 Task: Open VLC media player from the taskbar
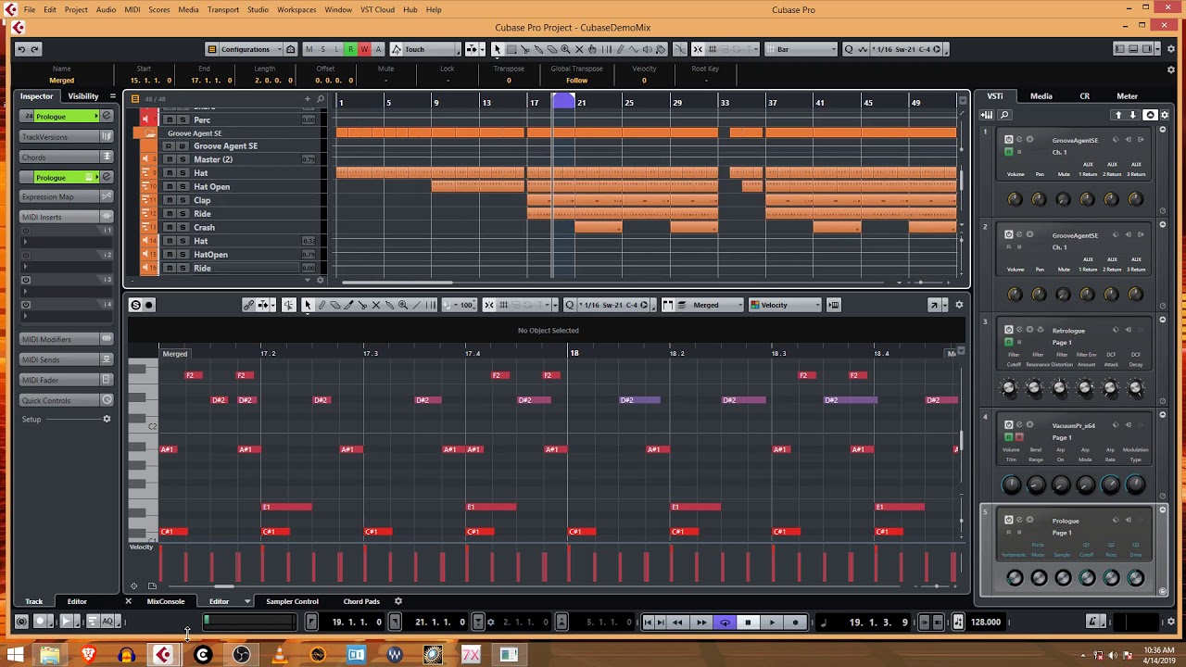click(x=280, y=655)
